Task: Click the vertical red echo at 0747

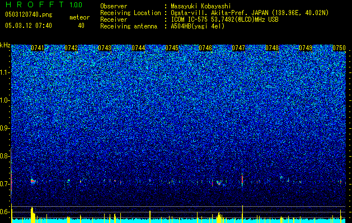Action: coord(242,180)
